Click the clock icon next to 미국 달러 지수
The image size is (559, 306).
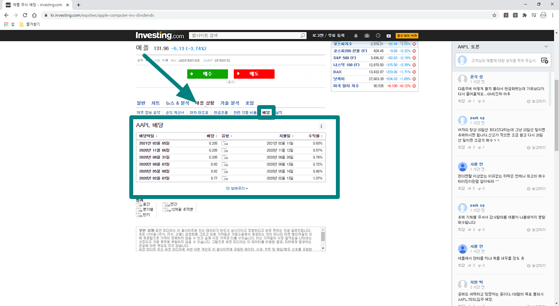point(414,86)
